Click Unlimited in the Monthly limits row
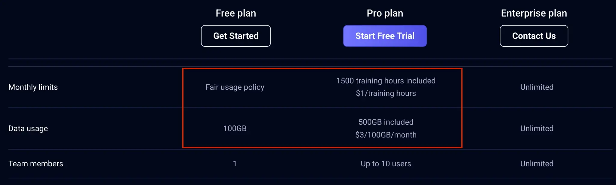This screenshot has height=185, width=616. [537, 87]
